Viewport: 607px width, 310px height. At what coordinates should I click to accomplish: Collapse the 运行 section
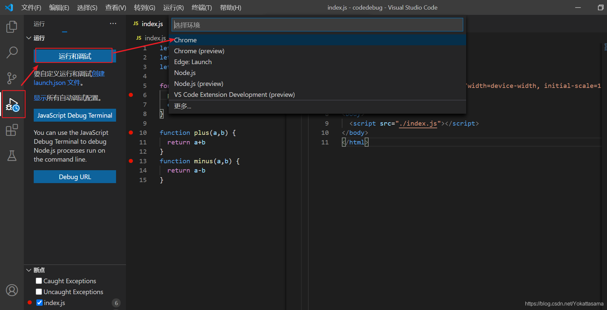28,38
